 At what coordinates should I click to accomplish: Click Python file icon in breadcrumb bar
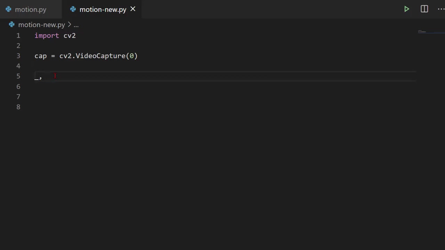coord(12,25)
